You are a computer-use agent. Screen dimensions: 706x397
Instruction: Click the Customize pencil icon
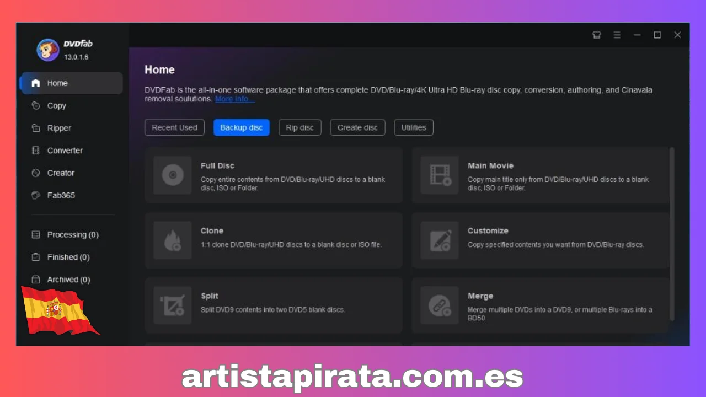440,240
